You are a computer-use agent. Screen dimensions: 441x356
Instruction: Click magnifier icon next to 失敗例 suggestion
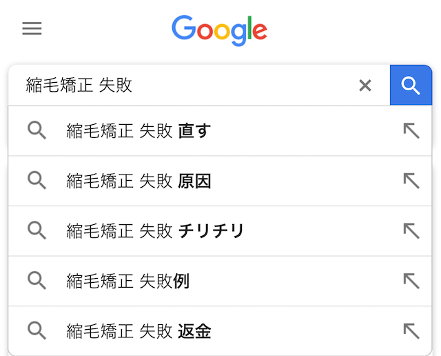click(x=37, y=281)
